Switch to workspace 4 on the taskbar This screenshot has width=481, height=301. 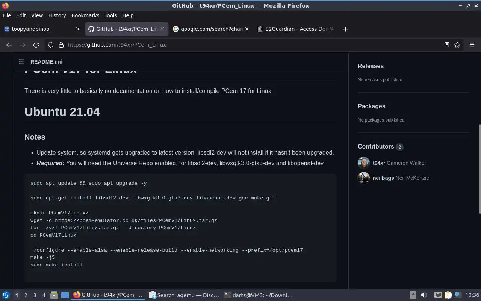pyautogui.click(x=44, y=295)
